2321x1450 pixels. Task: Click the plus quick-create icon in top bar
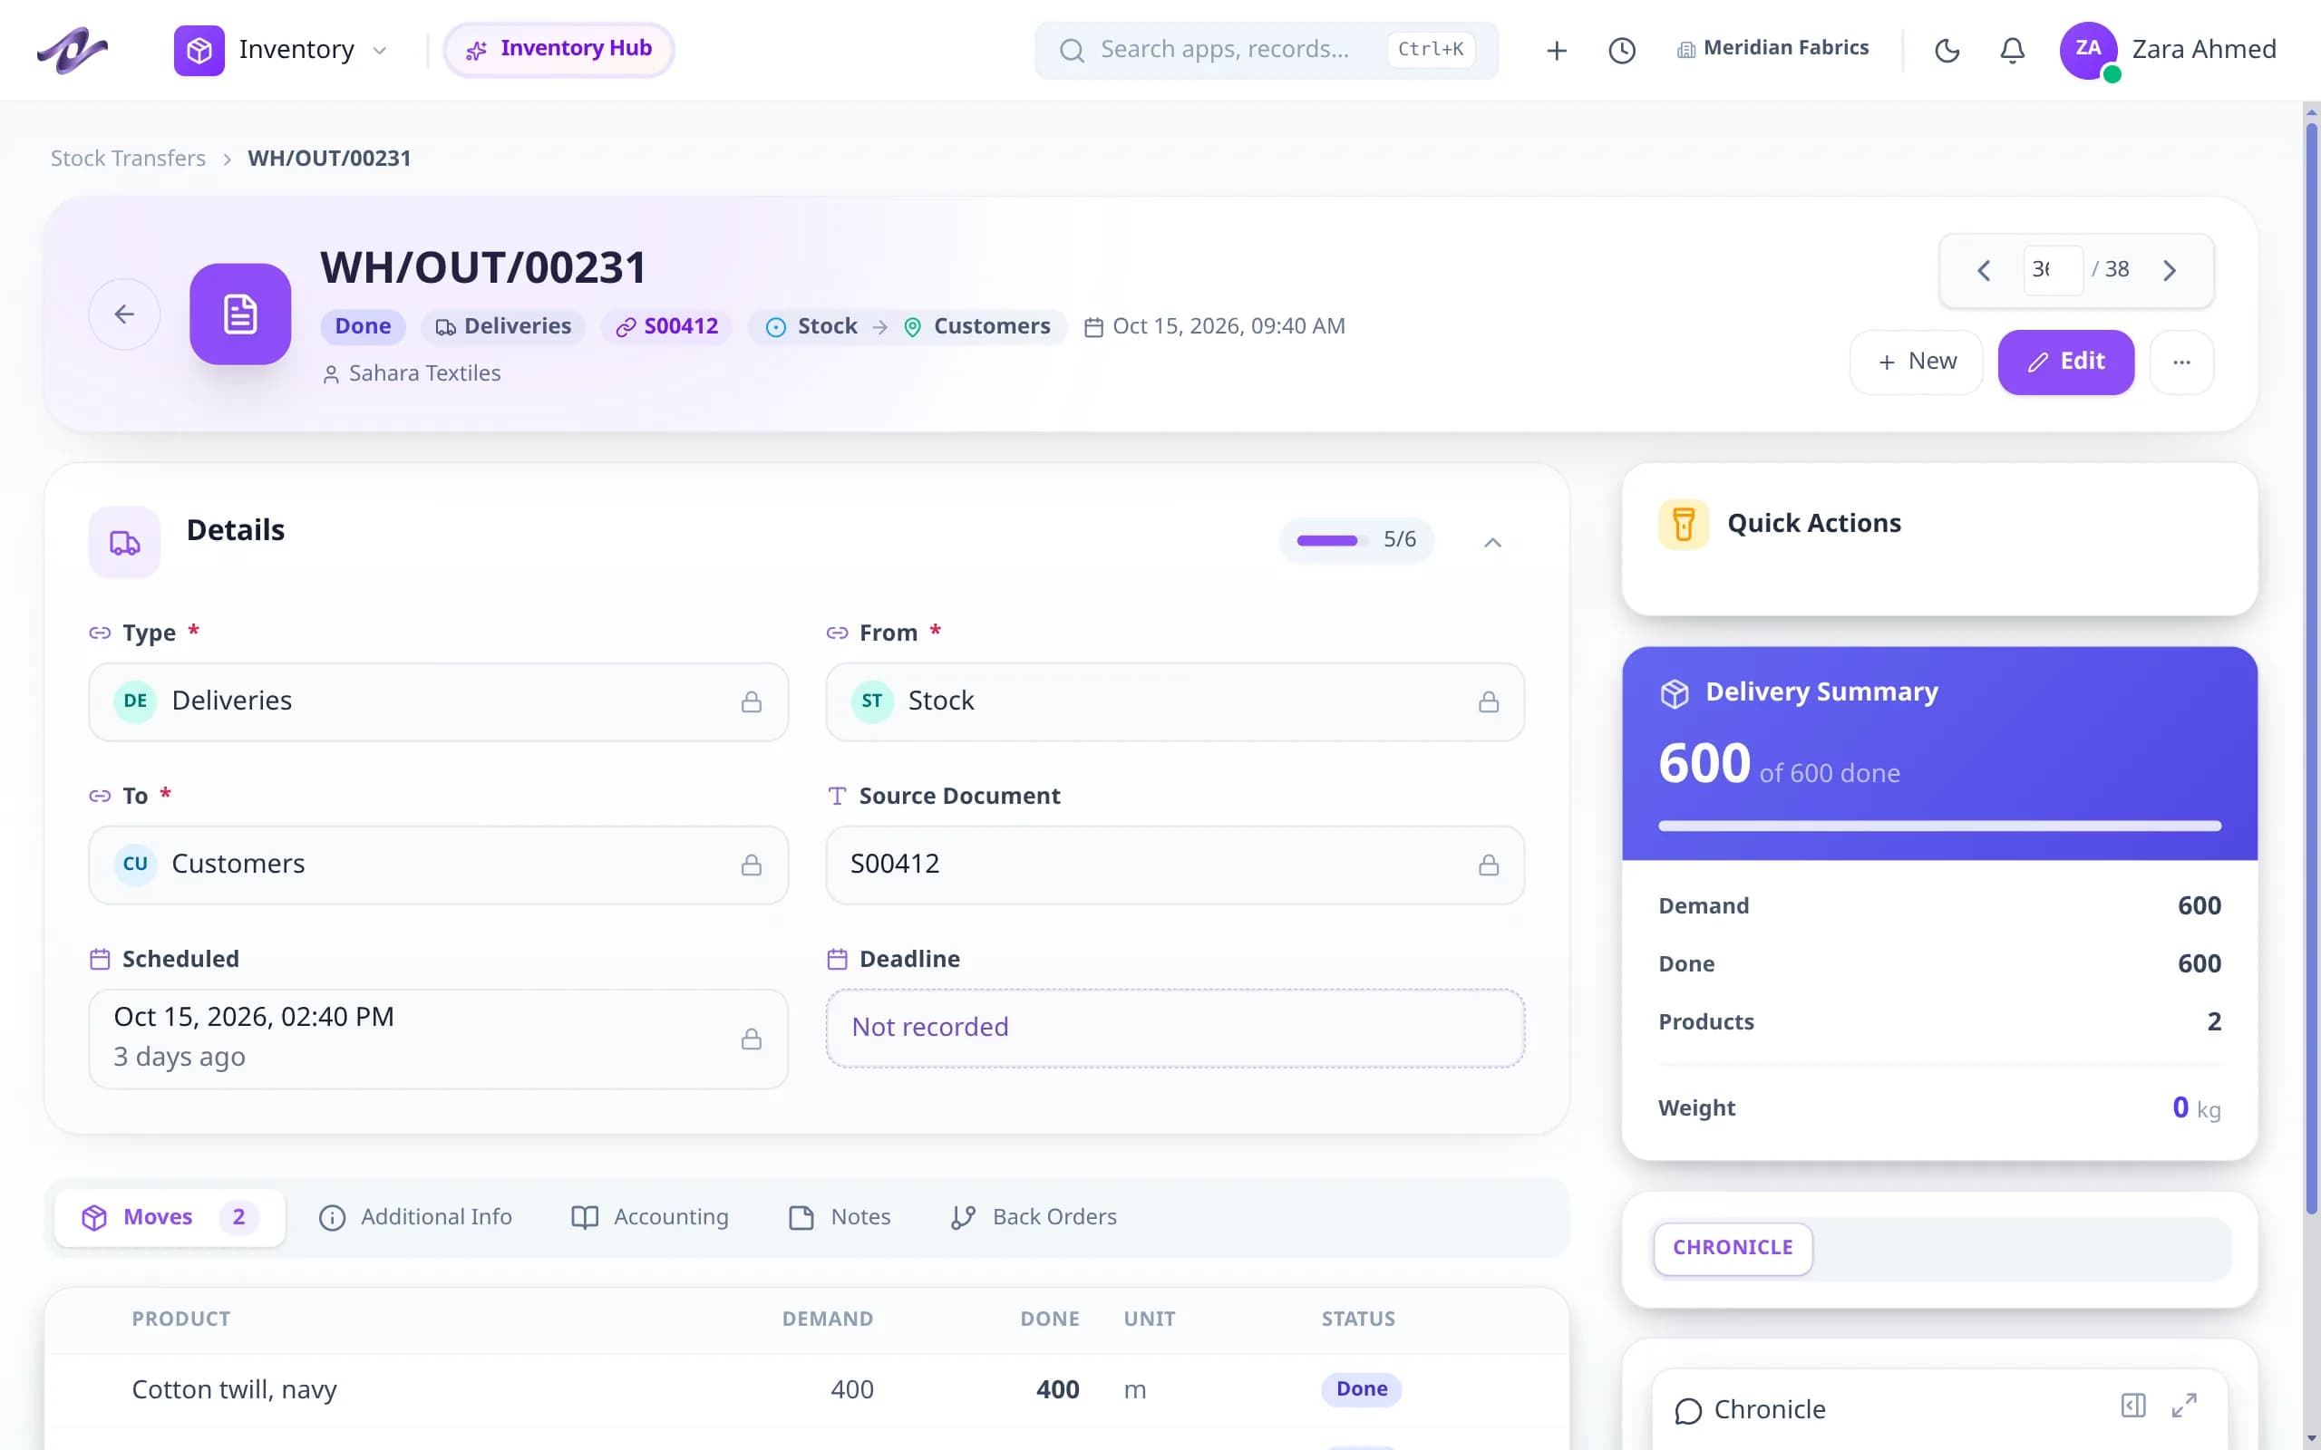point(1557,50)
